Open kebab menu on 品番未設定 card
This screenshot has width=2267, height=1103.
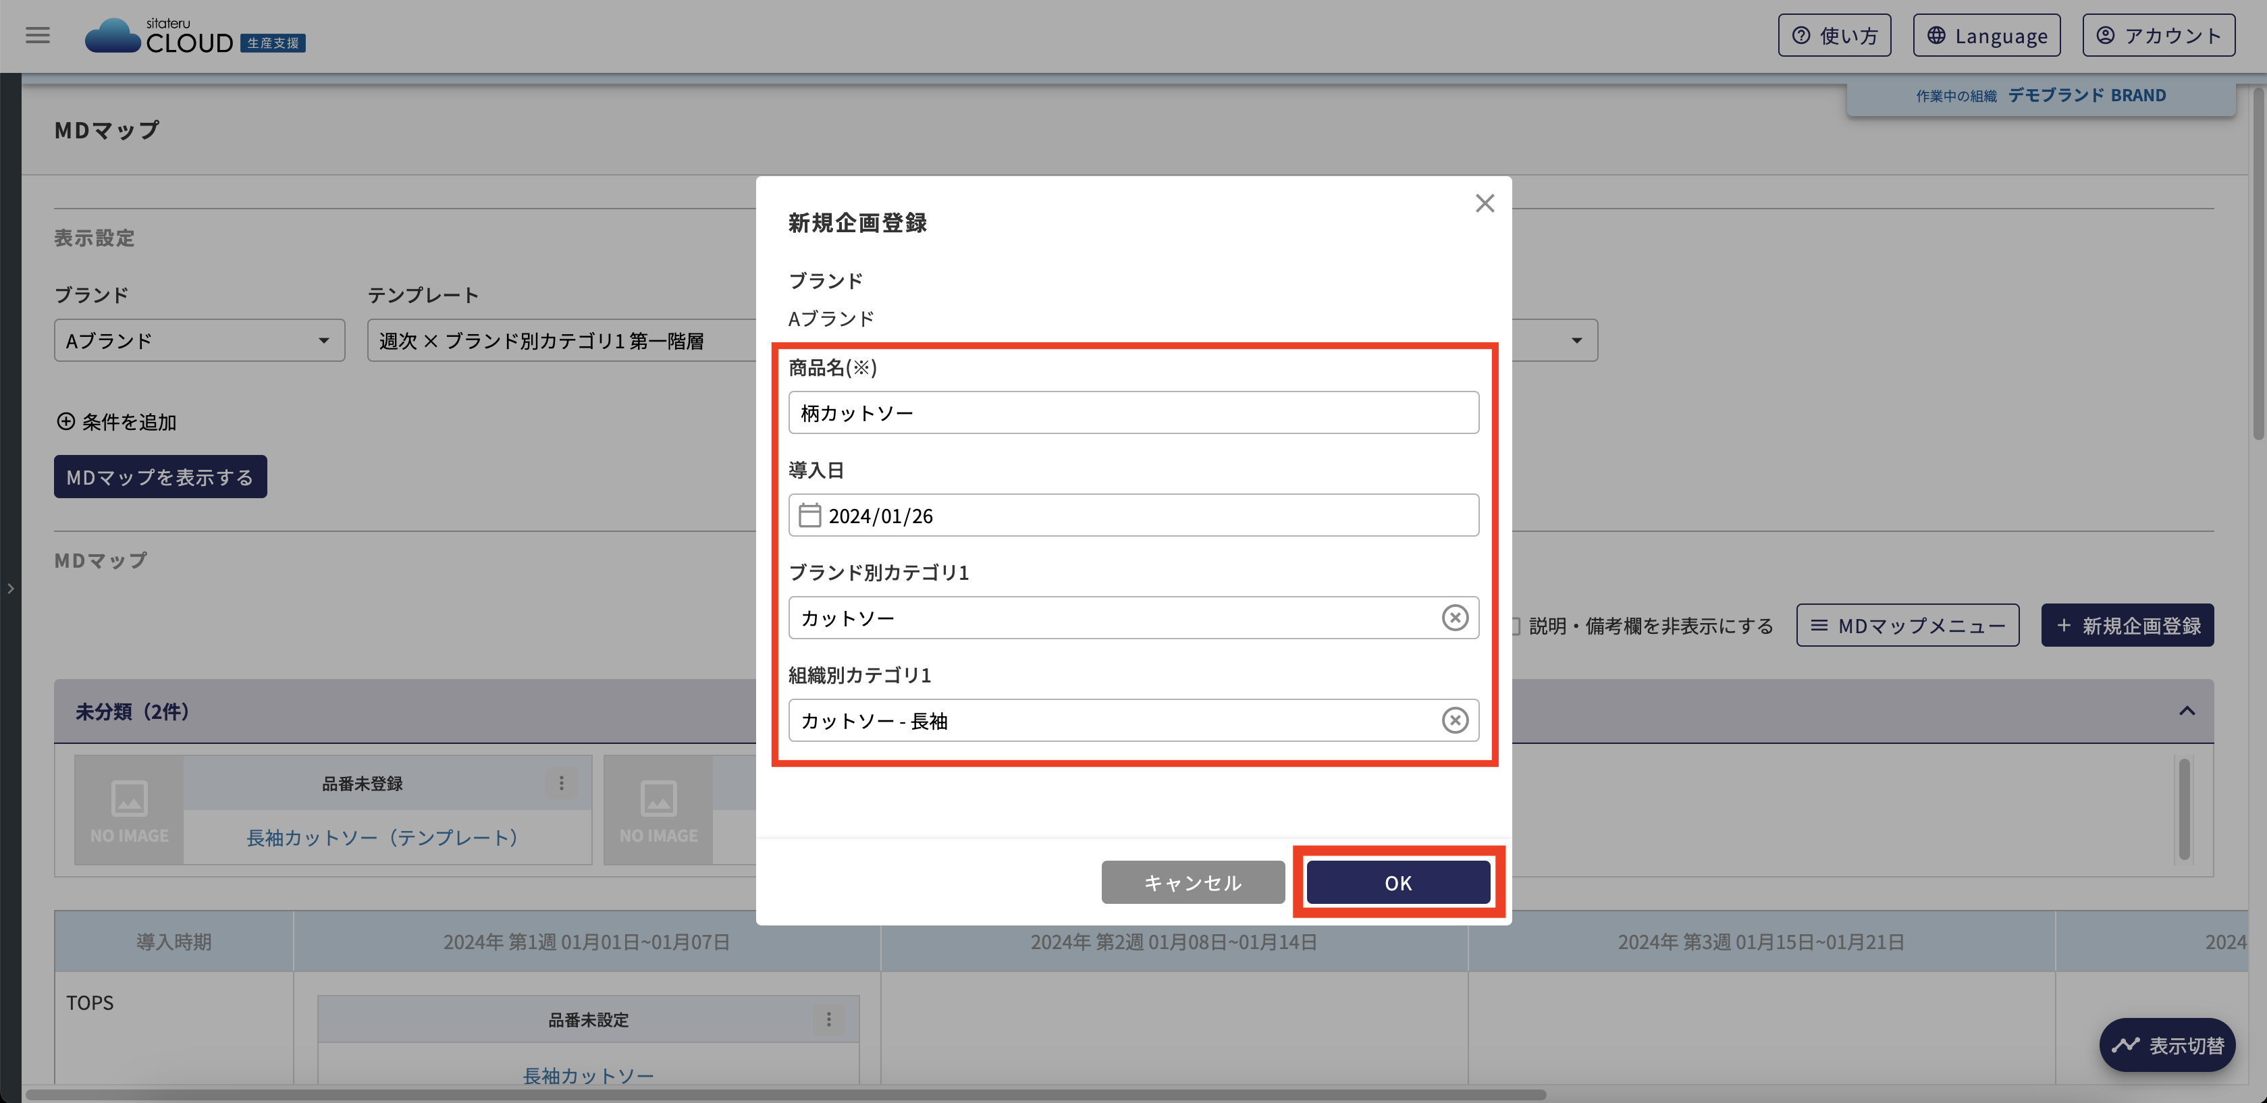828,1019
